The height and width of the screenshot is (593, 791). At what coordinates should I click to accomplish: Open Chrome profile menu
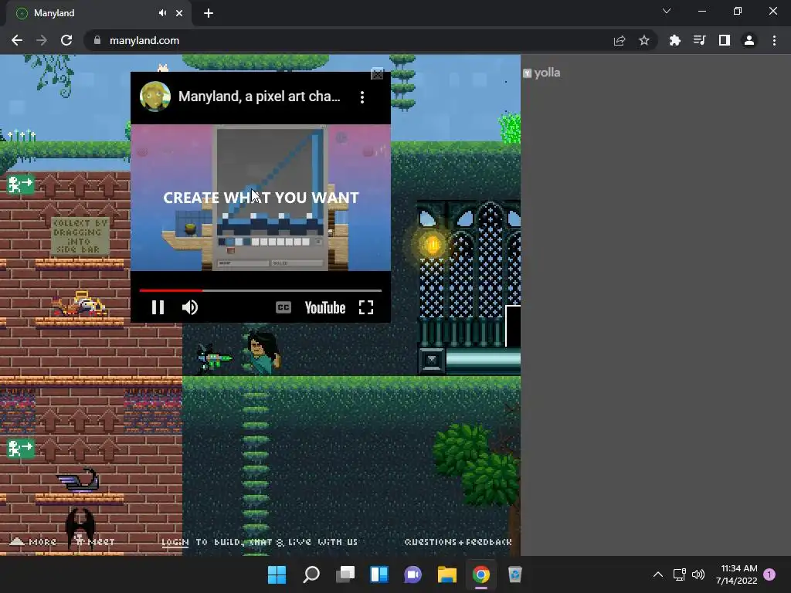click(x=749, y=40)
